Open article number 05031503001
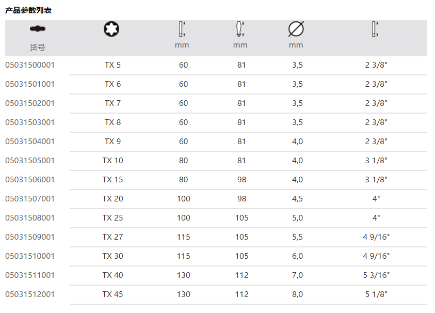435x313 pixels. (30, 122)
